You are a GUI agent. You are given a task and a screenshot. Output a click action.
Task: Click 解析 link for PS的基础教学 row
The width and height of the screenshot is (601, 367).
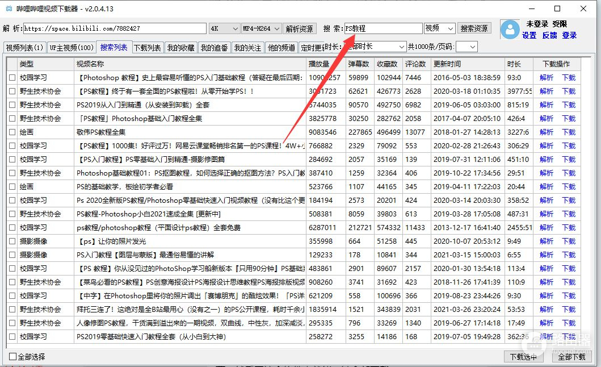tap(547, 187)
